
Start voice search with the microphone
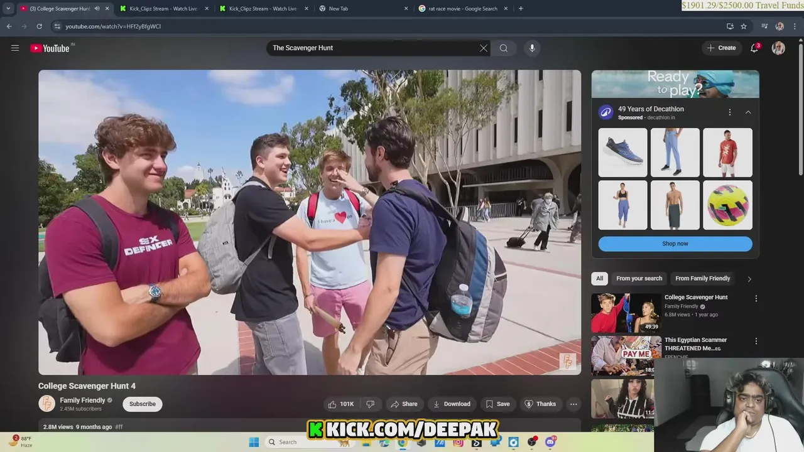coord(532,48)
